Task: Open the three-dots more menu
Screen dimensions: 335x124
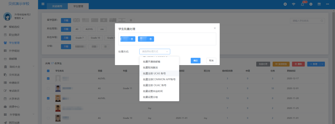Action: (328, 4)
